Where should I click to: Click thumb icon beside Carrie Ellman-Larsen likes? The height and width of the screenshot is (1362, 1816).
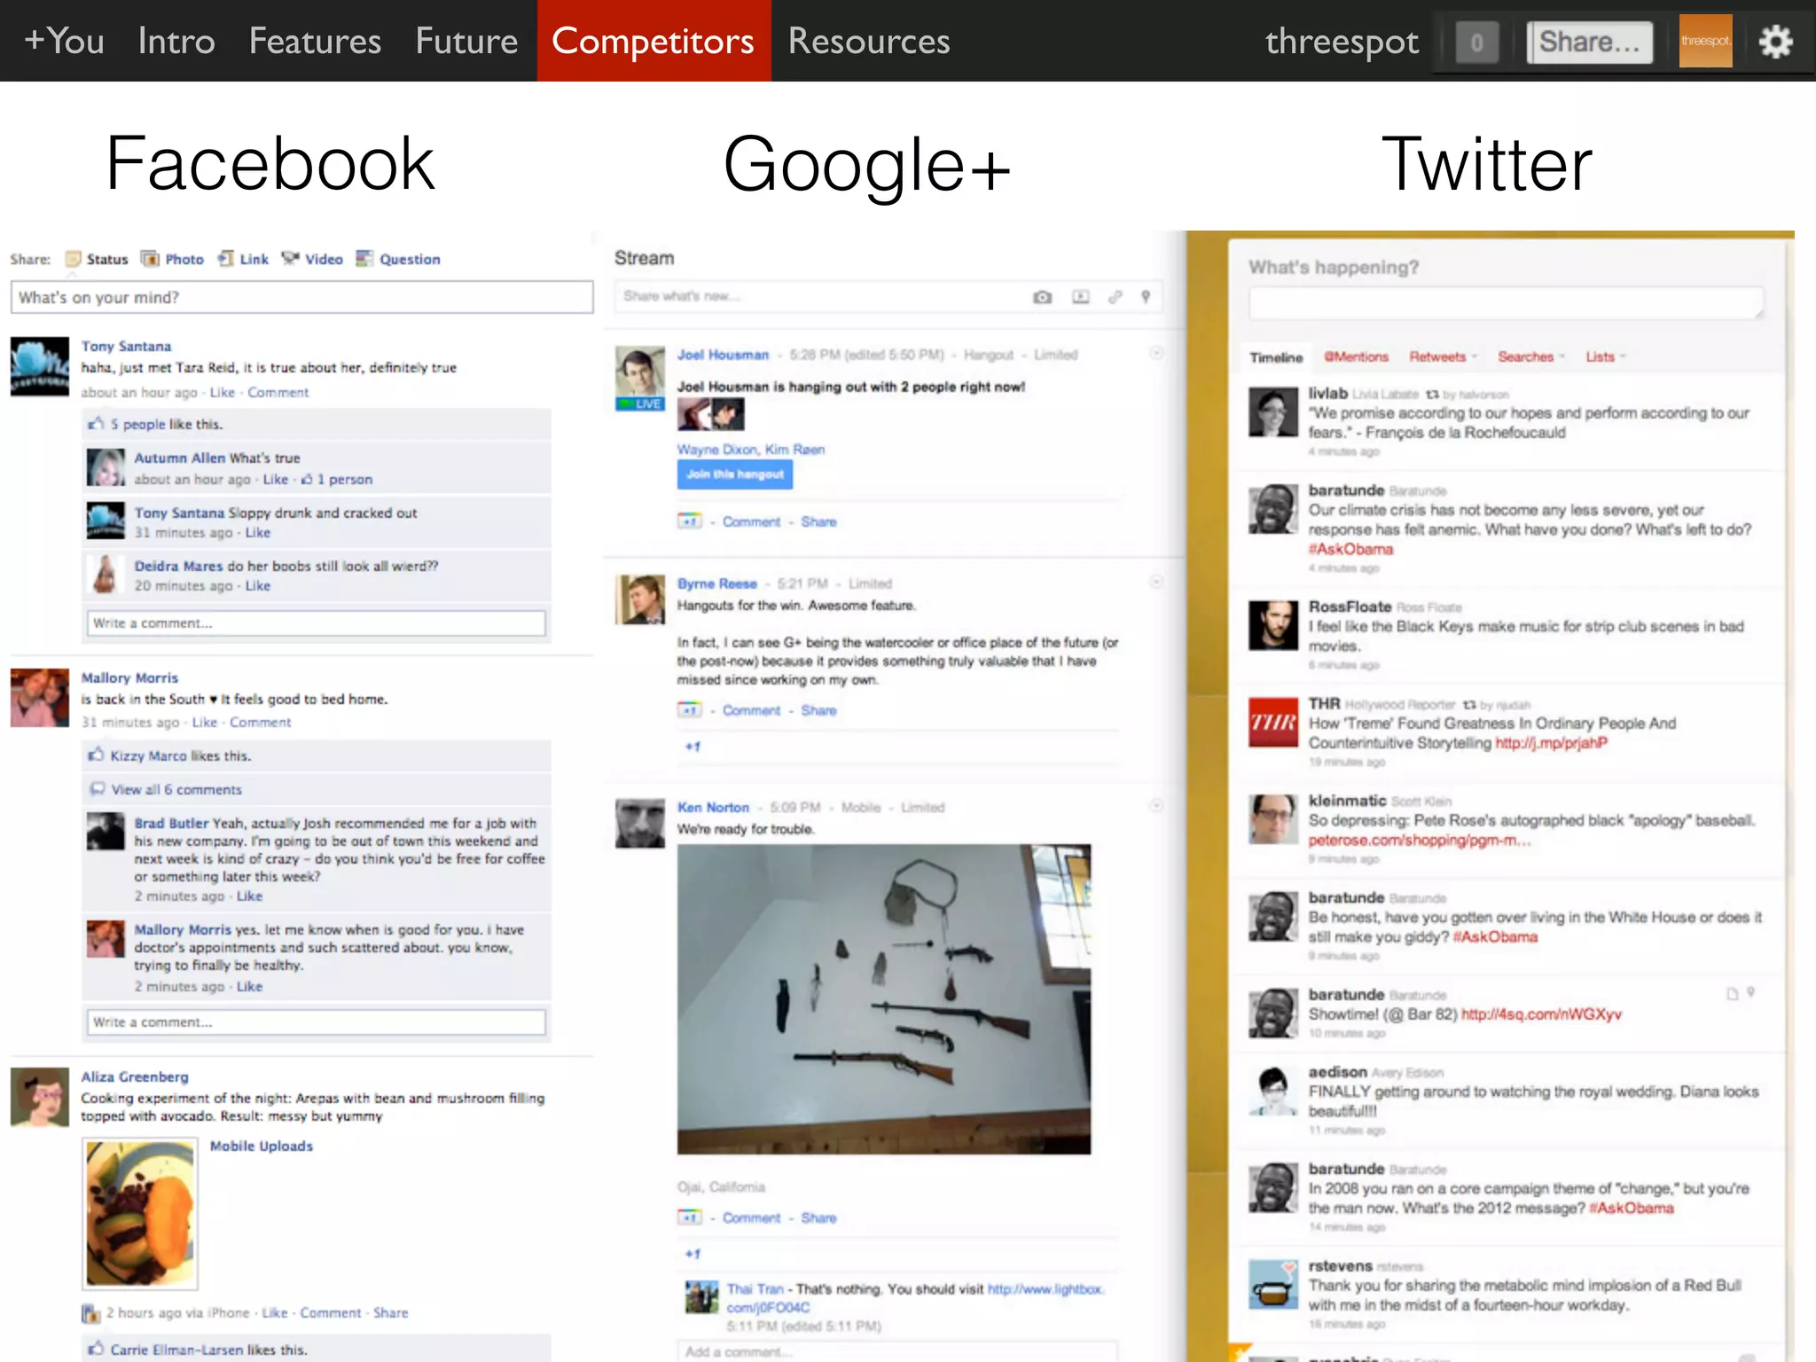[x=96, y=1350]
